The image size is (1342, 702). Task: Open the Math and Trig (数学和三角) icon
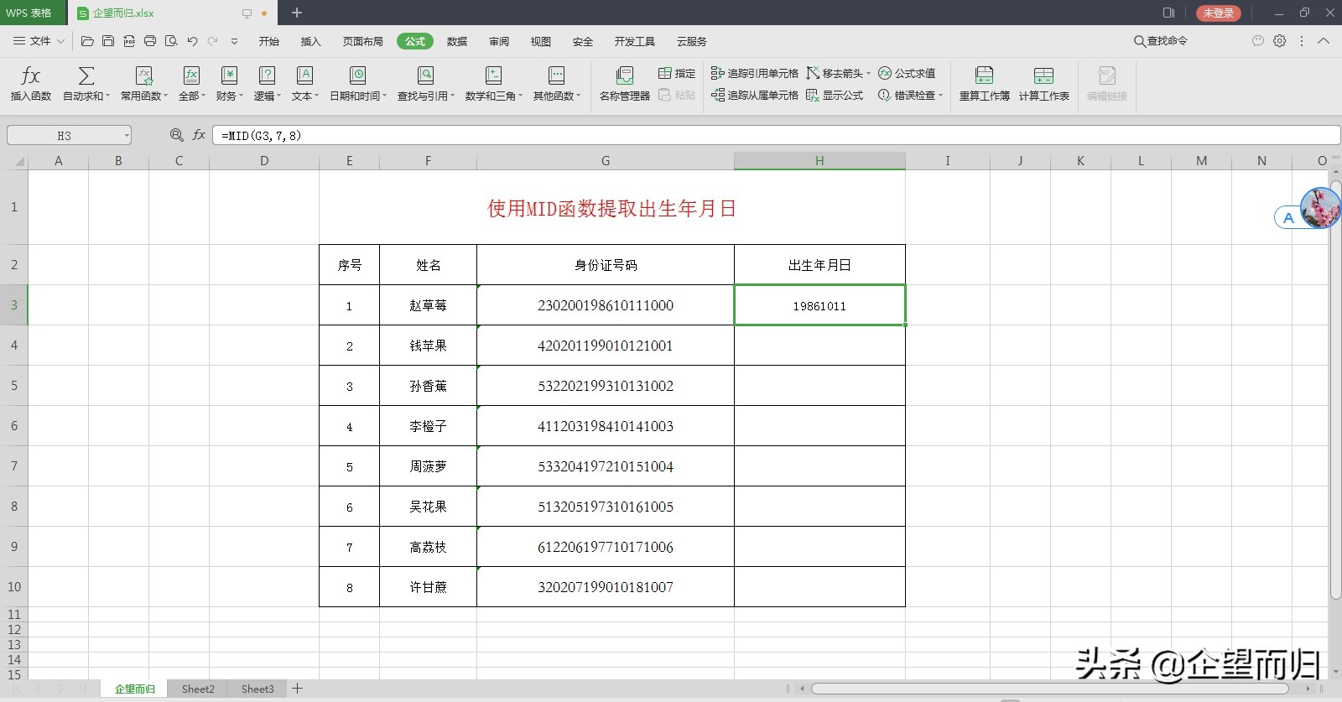[x=493, y=76]
